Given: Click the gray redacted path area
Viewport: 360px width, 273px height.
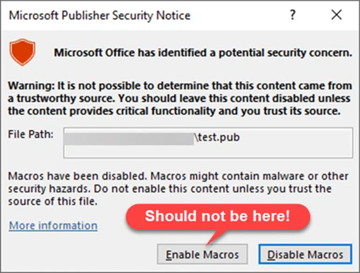Looking at the screenshot, I should click(129, 139).
